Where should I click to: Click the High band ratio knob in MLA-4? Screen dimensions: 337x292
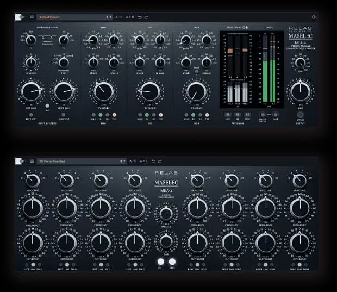click(186, 40)
